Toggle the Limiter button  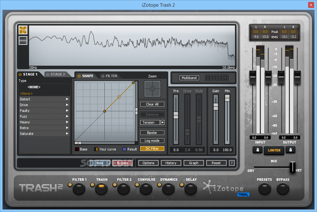[274, 150]
